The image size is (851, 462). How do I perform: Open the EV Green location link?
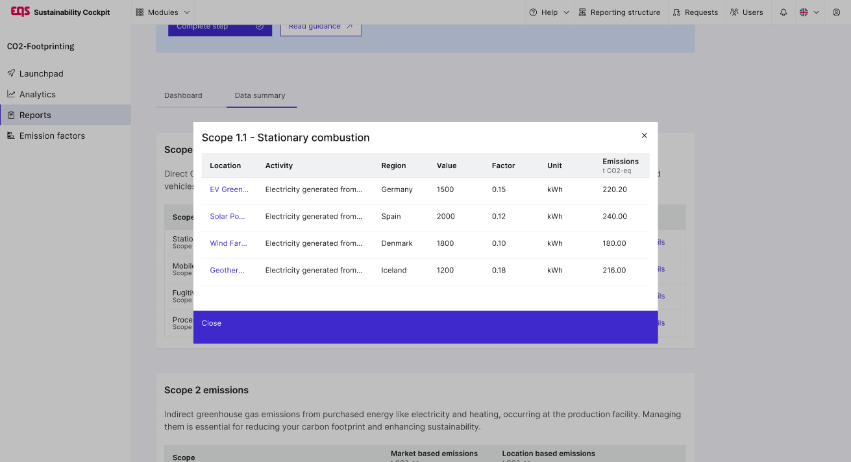[x=229, y=189]
